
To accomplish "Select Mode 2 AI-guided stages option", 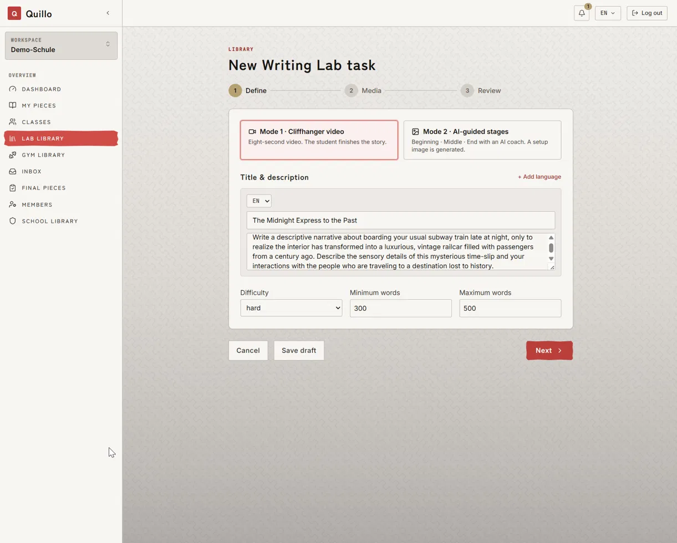I will tap(482, 140).
